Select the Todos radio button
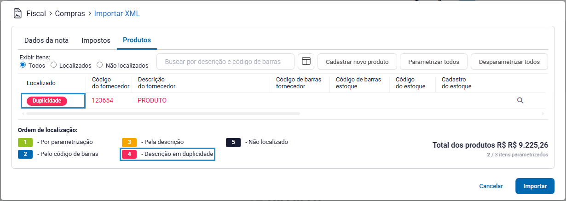This screenshot has height=201, width=566. [23, 65]
